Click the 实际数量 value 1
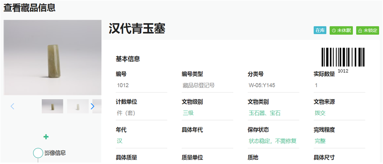The height and width of the screenshot is (164, 383). [316, 85]
